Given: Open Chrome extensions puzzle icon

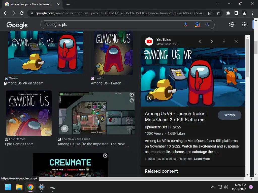Looking at the screenshot, I should point(228,13).
